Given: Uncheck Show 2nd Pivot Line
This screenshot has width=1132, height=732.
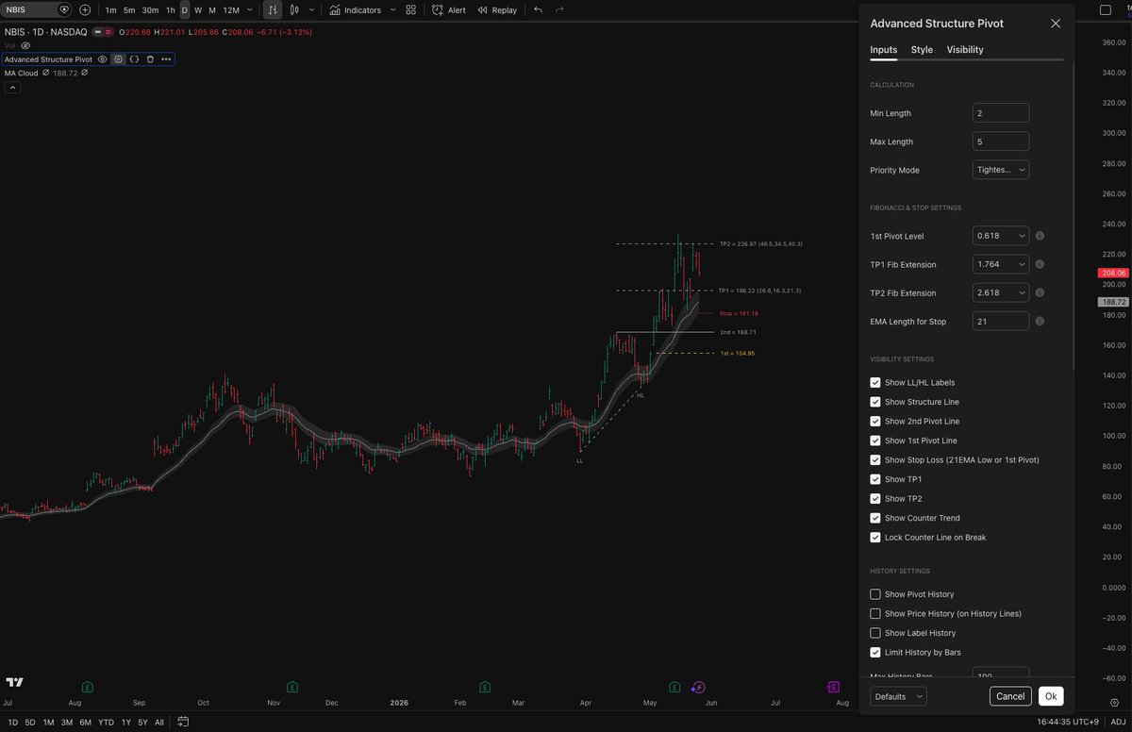Looking at the screenshot, I should [874, 422].
